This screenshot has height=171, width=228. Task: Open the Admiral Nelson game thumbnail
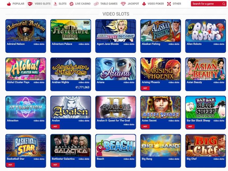[26, 31]
